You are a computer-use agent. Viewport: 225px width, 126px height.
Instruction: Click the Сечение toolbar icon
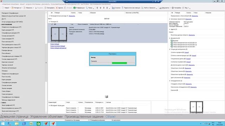[113, 8]
